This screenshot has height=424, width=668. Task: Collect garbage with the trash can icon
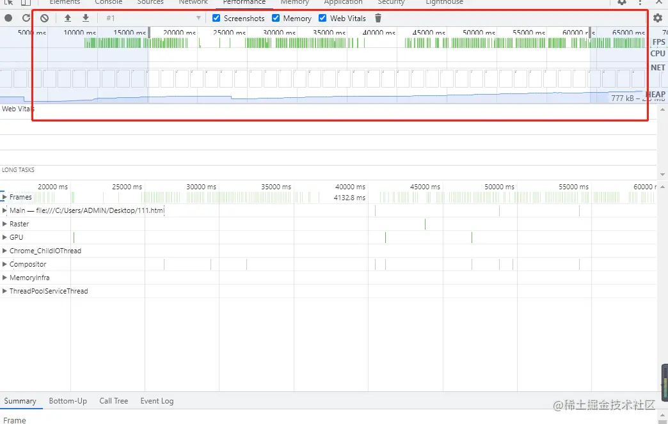click(378, 18)
